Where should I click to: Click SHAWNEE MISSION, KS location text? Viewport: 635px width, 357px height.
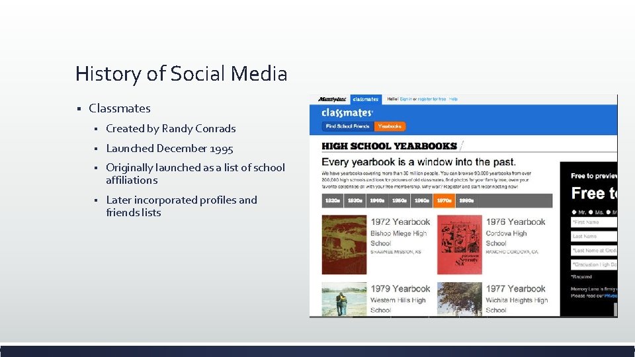[x=396, y=252]
